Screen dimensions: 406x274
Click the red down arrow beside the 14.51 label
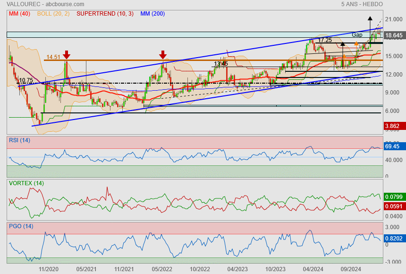click(67, 55)
